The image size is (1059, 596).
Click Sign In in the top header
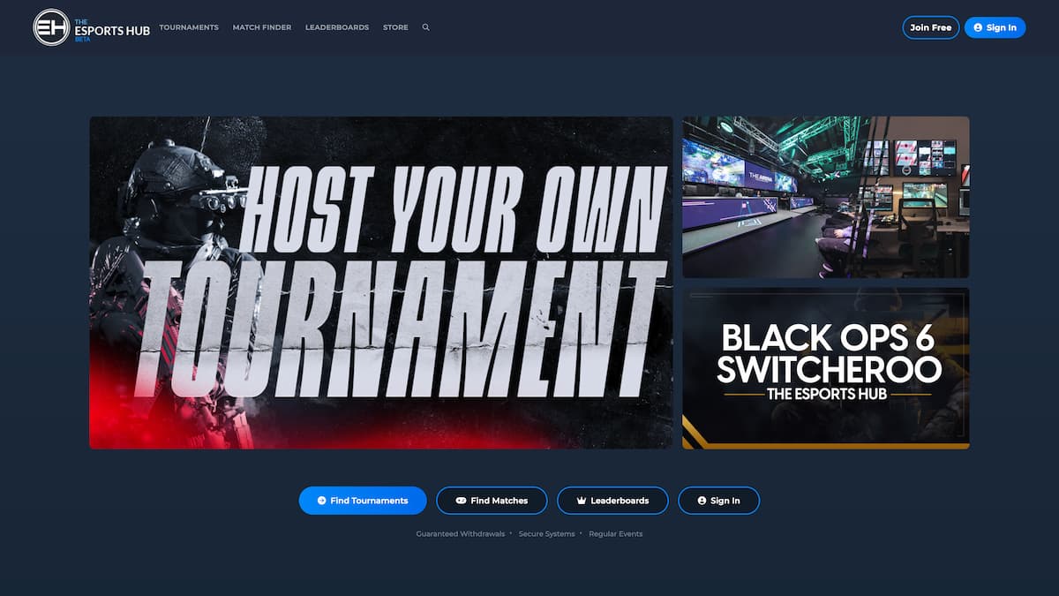(995, 27)
